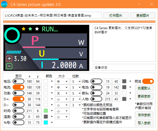Click the yellow U voltage symbol
The width and height of the screenshot is (158, 131).
click(42, 53)
